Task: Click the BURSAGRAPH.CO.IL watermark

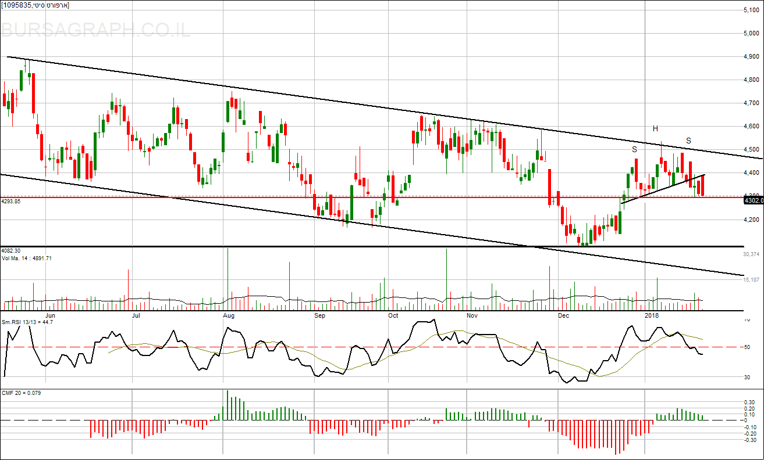Action: 95,30
